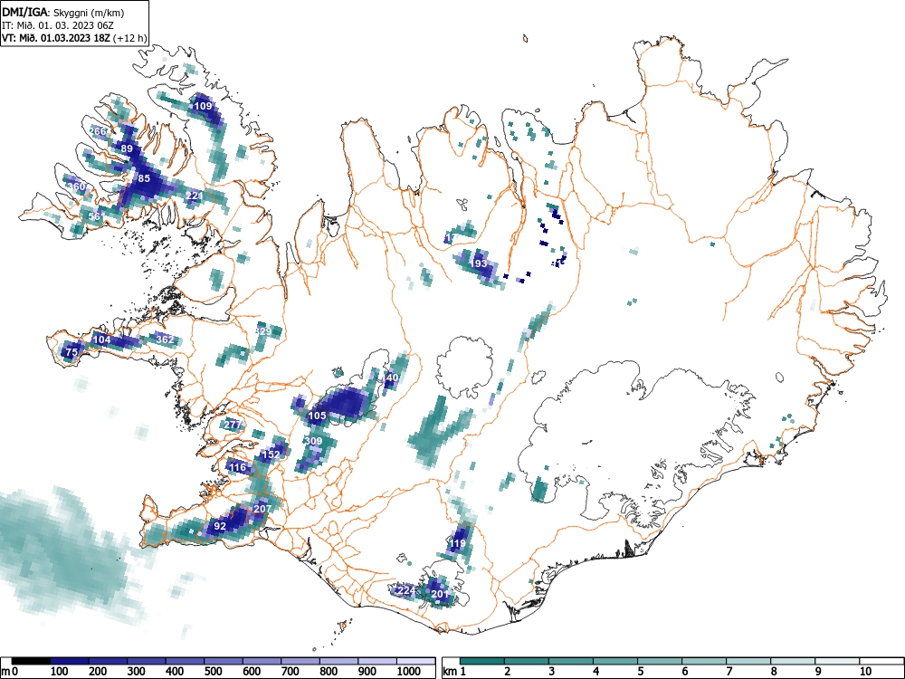The image size is (905, 679).
Task: Click the visibility value 362 on the map
Action: pyautogui.click(x=165, y=339)
